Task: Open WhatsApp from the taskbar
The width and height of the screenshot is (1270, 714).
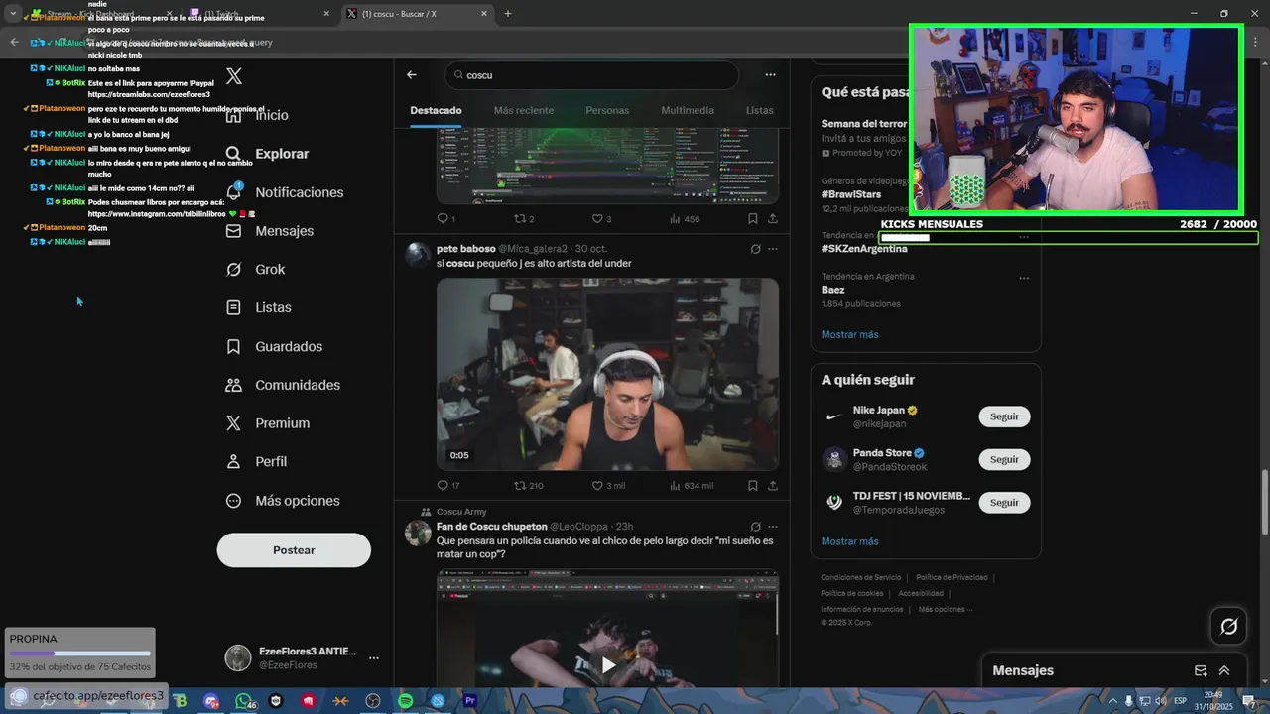Action: tap(243, 701)
